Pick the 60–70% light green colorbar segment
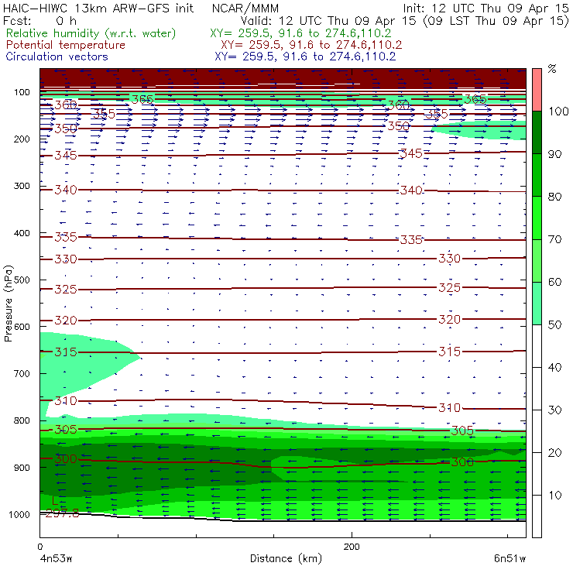The image size is (573, 573). pyautogui.click(x=537, y=260)
